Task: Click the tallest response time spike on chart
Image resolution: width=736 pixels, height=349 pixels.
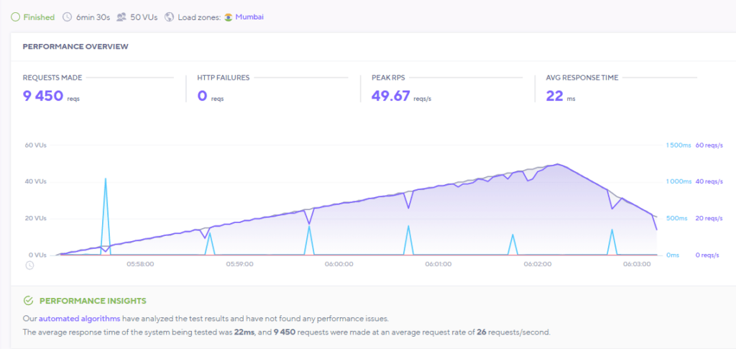Action: pyautogui.click(x=106, y=180)
